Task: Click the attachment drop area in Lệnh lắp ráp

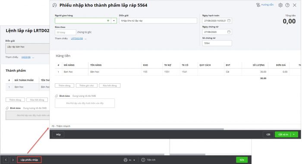Action: (x=28, y=115)
